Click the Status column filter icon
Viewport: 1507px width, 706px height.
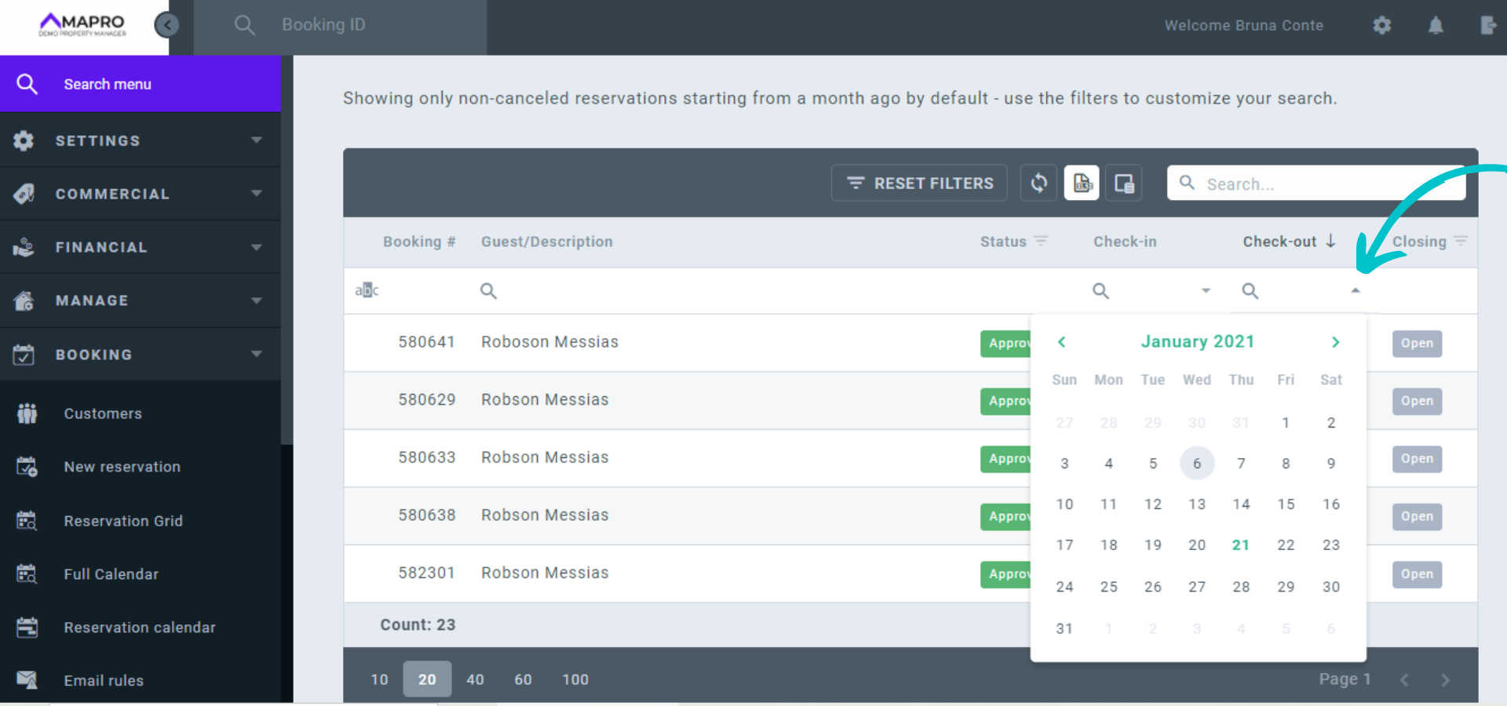(x=1041, y=241)
